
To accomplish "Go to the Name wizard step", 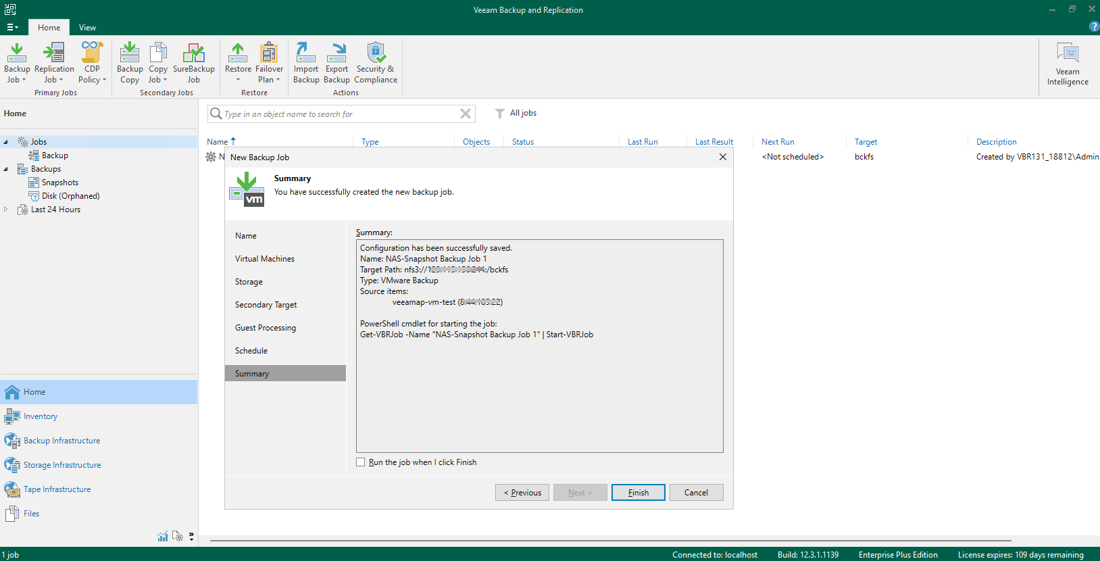I will (x=285, y=236).
